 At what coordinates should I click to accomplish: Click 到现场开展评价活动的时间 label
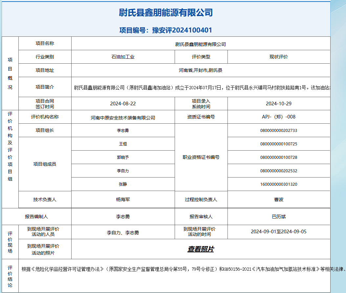pyautogui.click(x=200, y=232)
